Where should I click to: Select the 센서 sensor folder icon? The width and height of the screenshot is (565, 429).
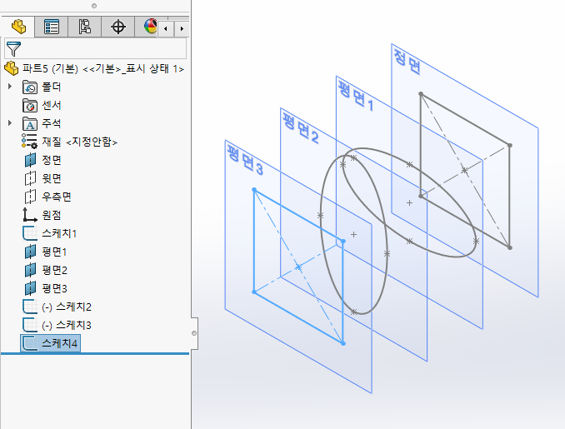point(29,105)
